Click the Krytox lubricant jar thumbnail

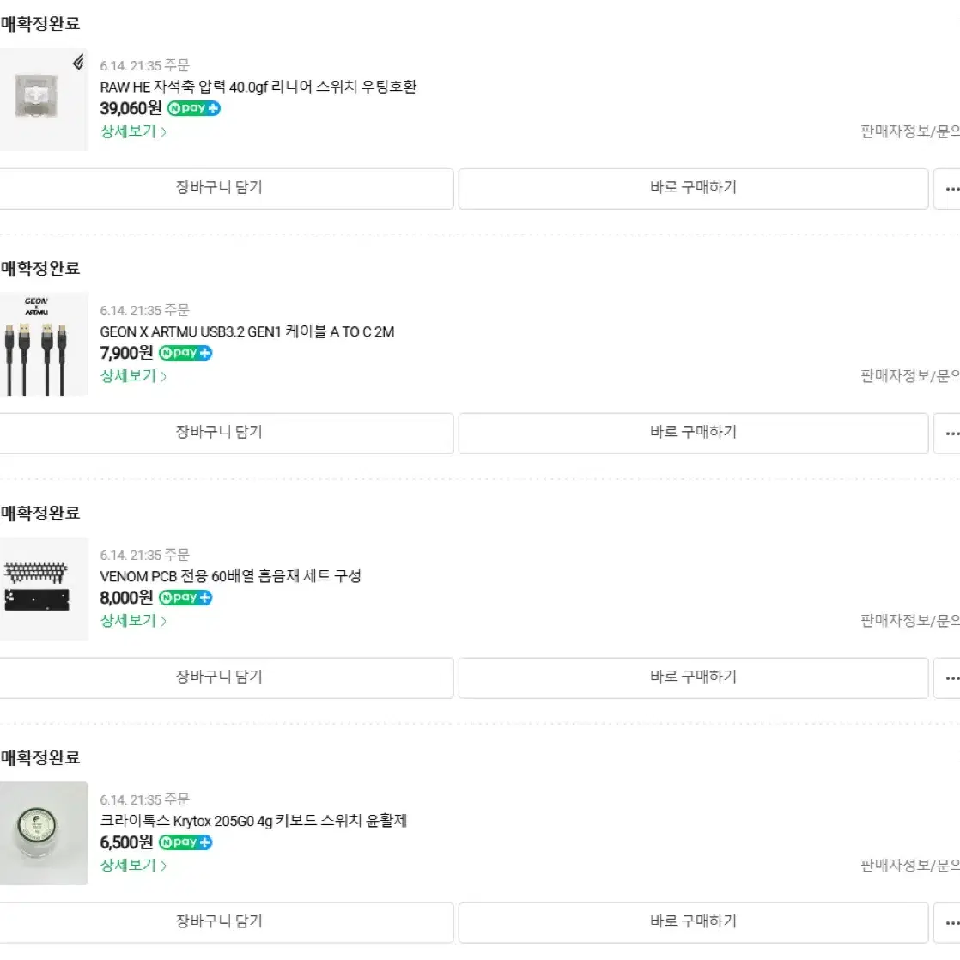[44, 833]
